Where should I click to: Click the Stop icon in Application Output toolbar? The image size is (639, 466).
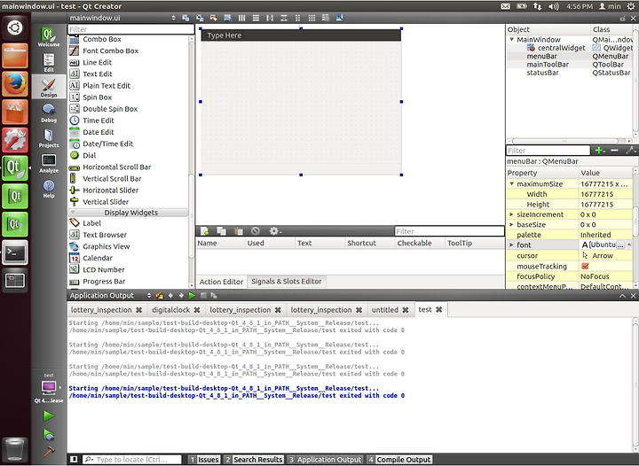(x=203, y=295)
